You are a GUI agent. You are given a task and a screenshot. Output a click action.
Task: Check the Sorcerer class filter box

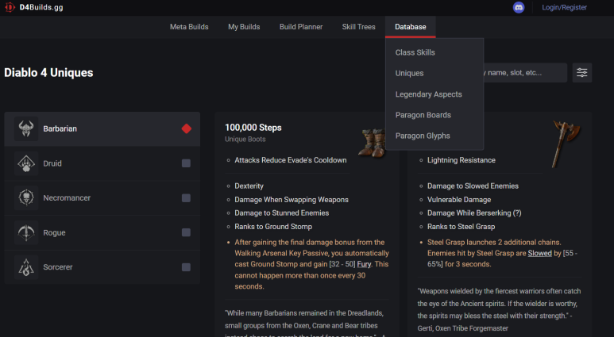187,267
